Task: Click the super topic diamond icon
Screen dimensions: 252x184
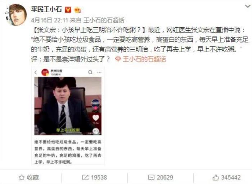Action: pos(118,59)
